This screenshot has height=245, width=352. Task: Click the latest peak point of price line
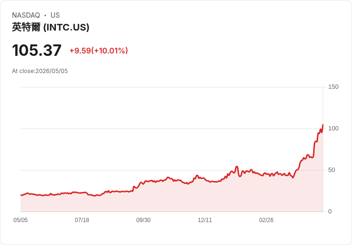pos(323,125)
